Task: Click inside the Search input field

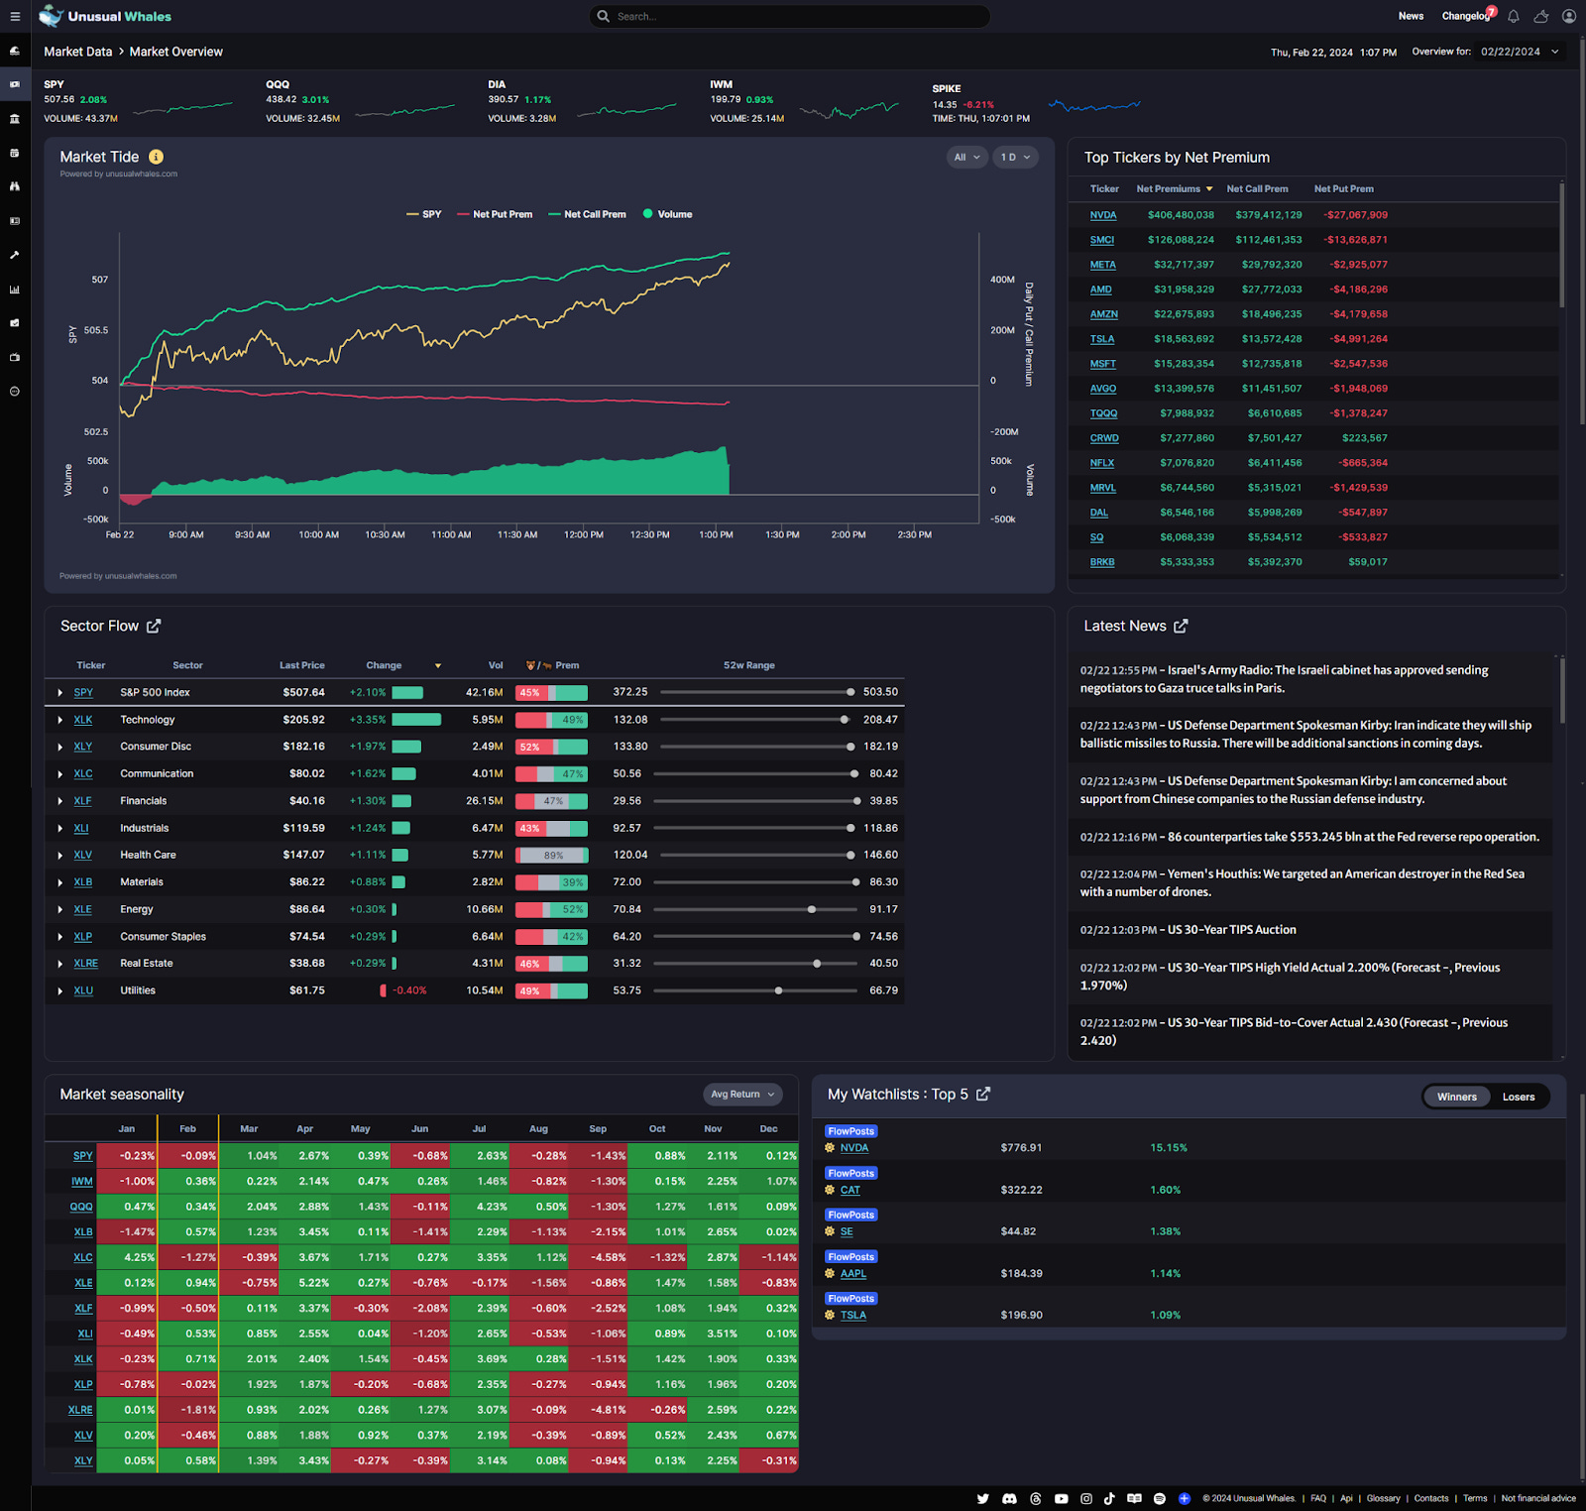Action: (789, 16)
